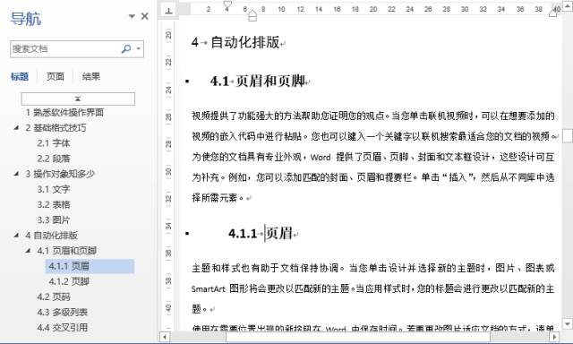The width and height of the screenshot is (573, 344).
Task: Click the heading marker beside 4.1 页眉和页脚
Action: pos(187,82)
